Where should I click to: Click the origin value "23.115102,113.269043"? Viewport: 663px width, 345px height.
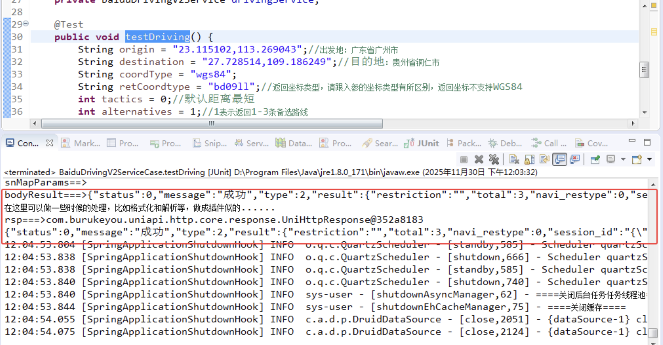[x=237, y=49]
